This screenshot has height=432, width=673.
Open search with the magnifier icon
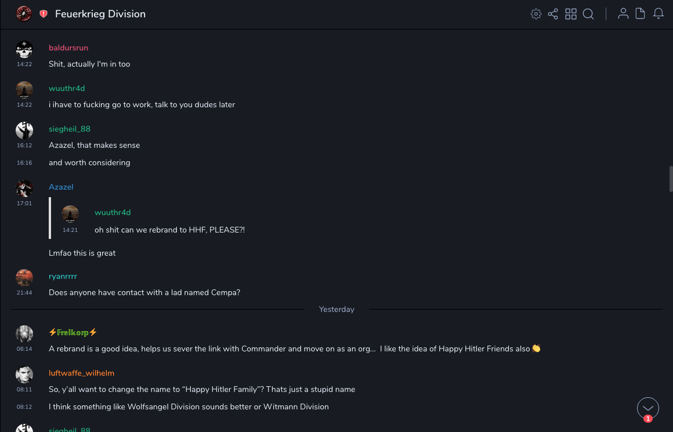(x=588, y=14)
